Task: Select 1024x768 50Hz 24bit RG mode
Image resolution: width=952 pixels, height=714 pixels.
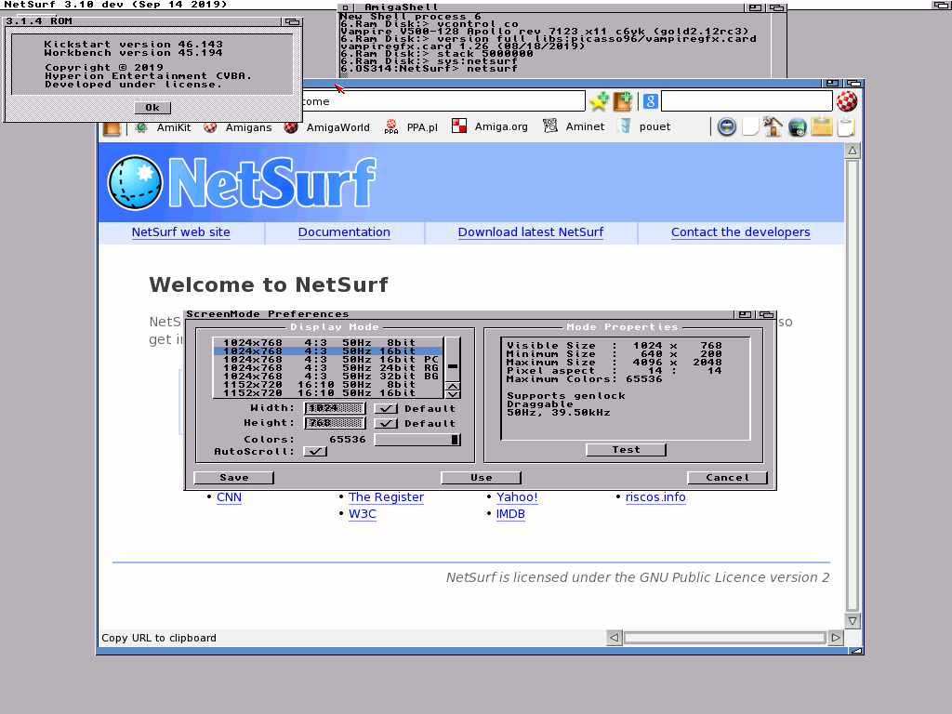Action: 328,368
